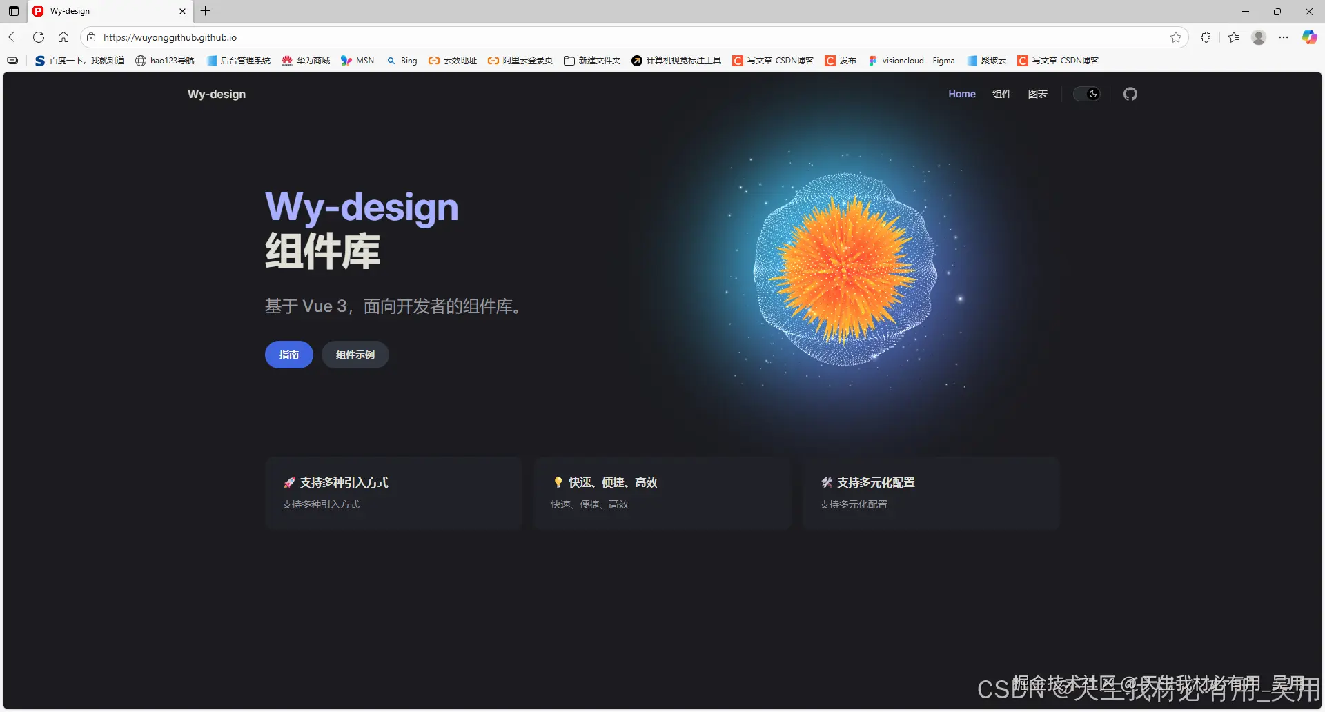Open the 支持多元化配置 feature card

[x=931, y=493]
